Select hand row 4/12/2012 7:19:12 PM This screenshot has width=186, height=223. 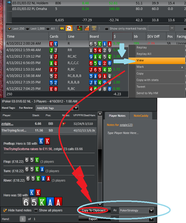pyautogui.click(x=67, y=56)
